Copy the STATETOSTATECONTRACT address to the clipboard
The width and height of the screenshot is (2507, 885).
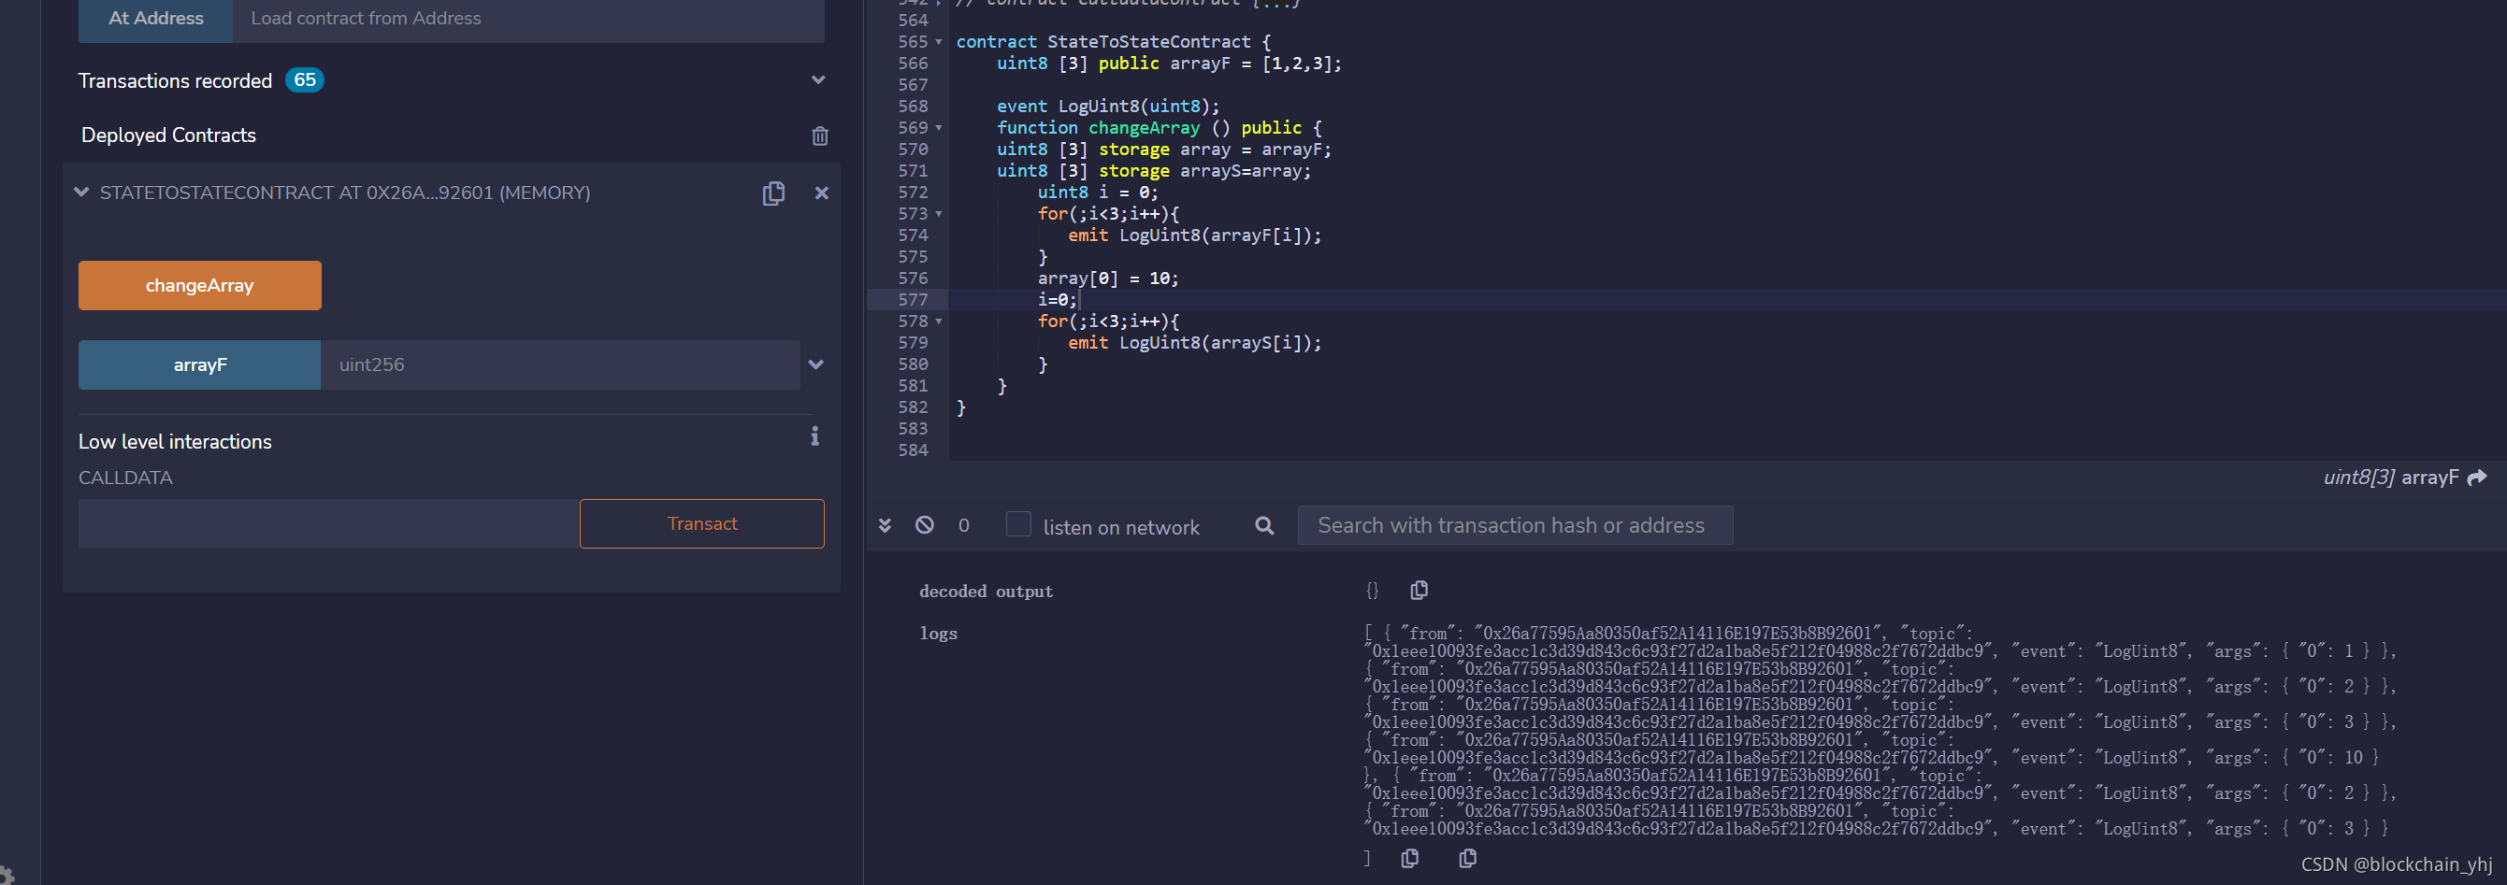[x=773, y=193]
